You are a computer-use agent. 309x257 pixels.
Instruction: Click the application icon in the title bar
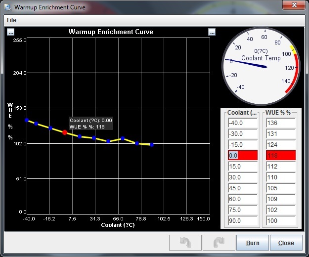(x=7, y=7)
